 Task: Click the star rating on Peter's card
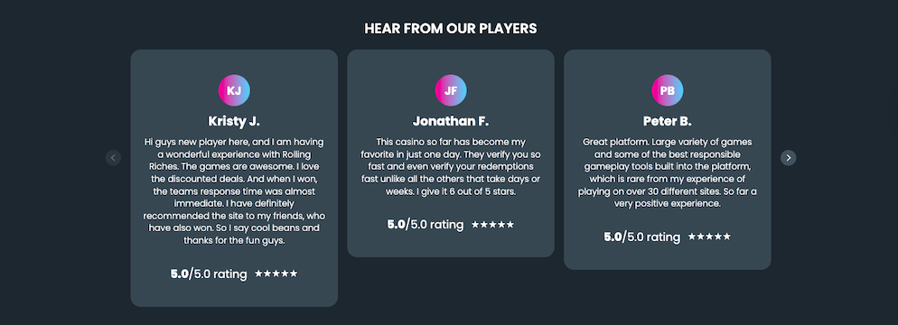pos(709,237)
